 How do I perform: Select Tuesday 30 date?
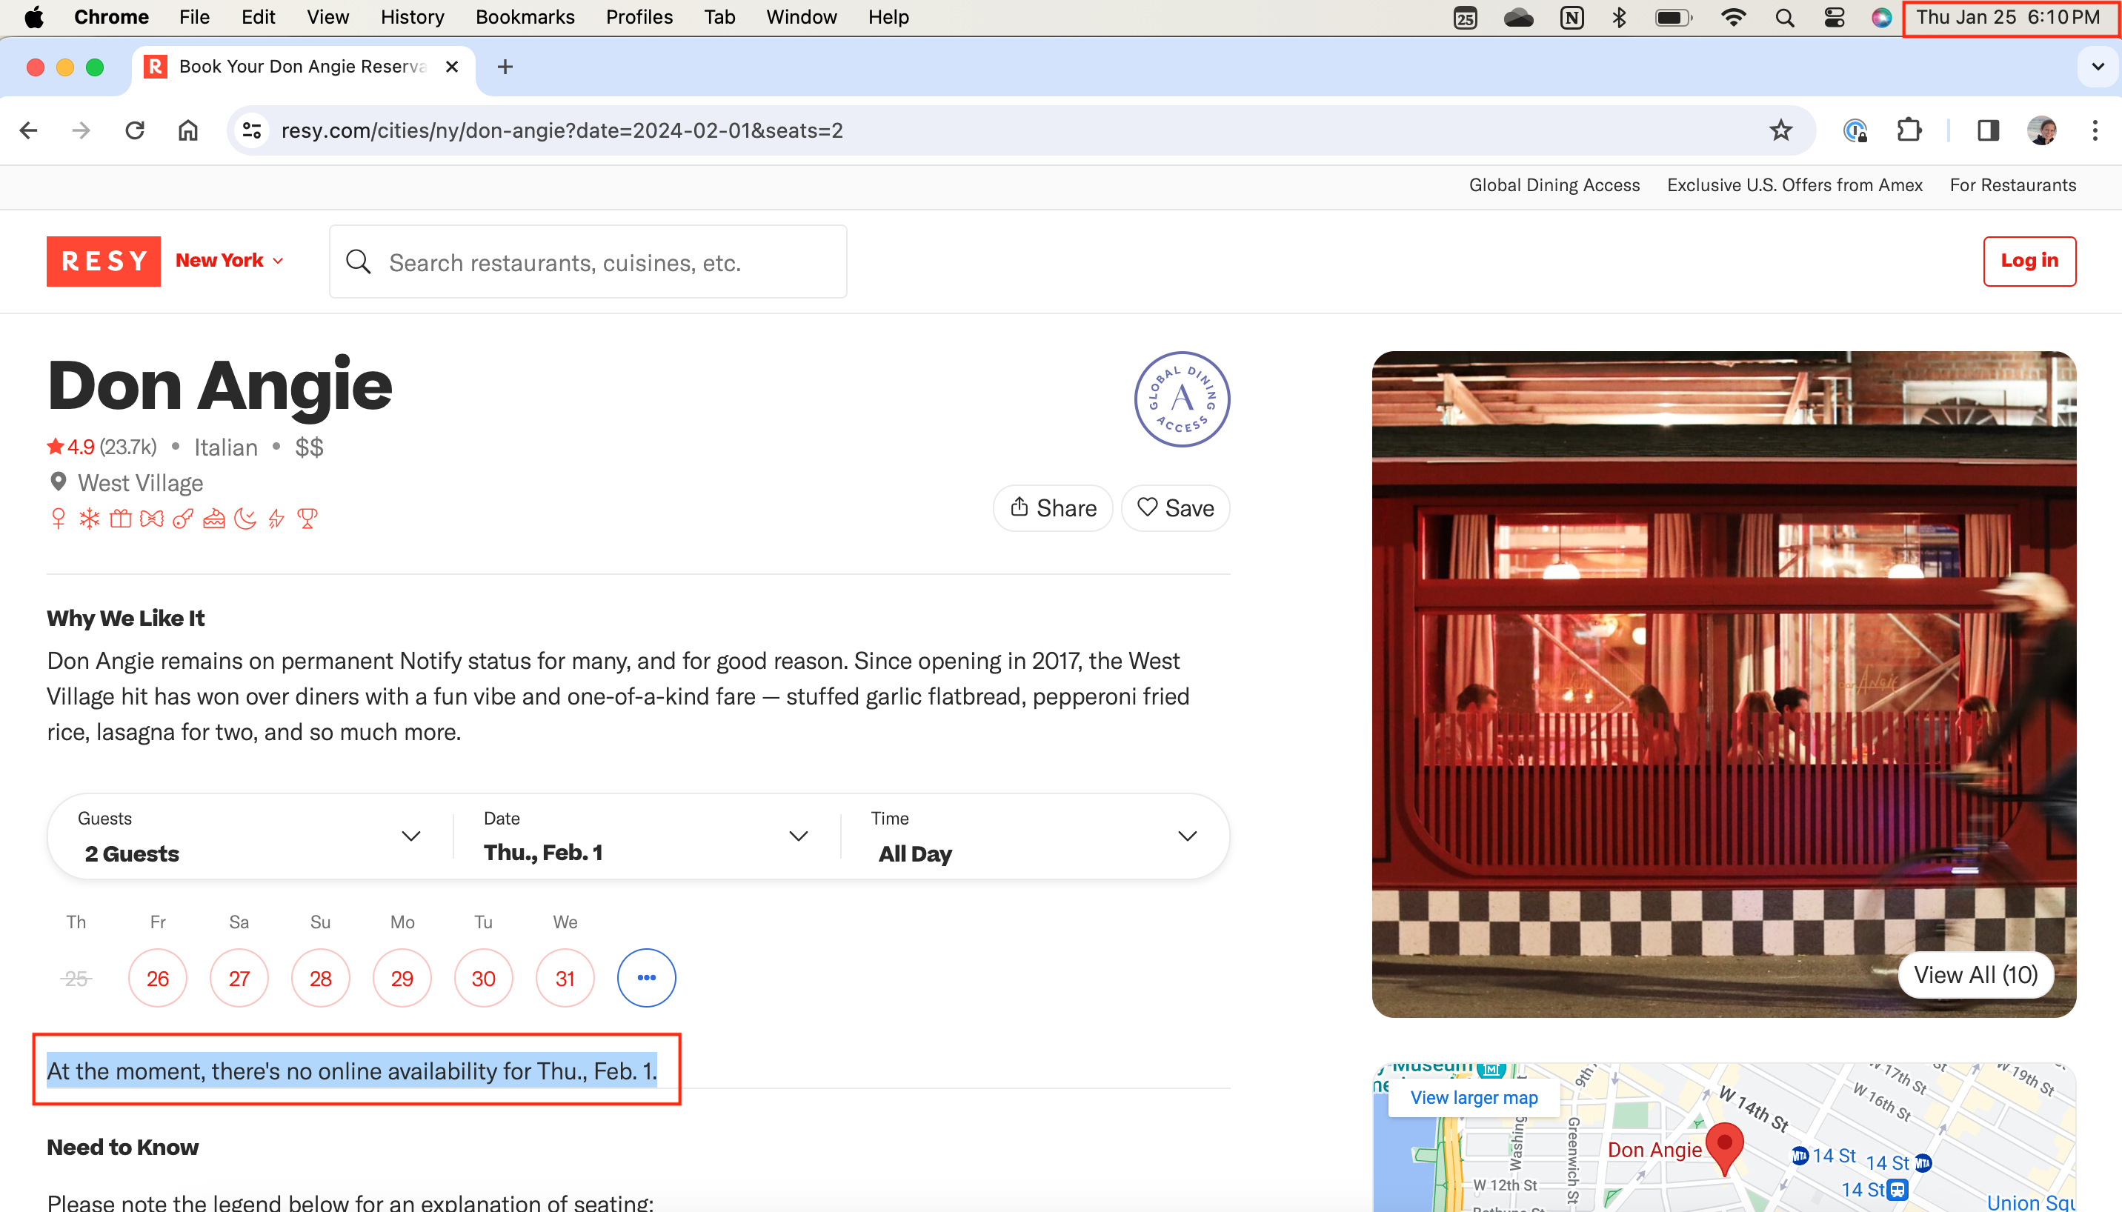[x=484, y=977]
